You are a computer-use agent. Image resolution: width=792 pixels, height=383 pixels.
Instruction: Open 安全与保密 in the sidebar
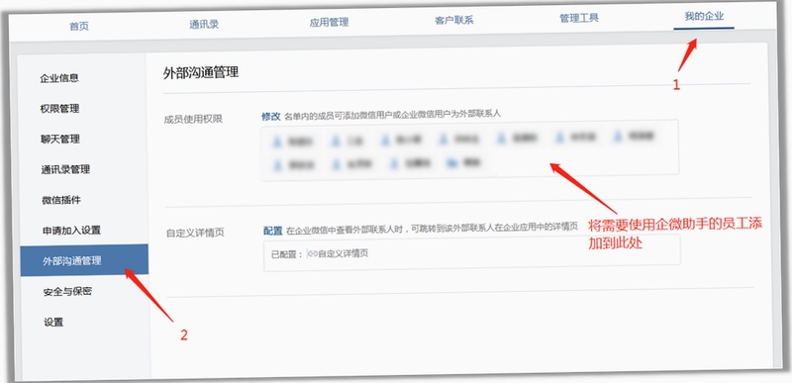point(67,292)
